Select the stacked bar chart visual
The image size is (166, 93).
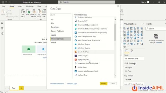(x=125, y=28)
